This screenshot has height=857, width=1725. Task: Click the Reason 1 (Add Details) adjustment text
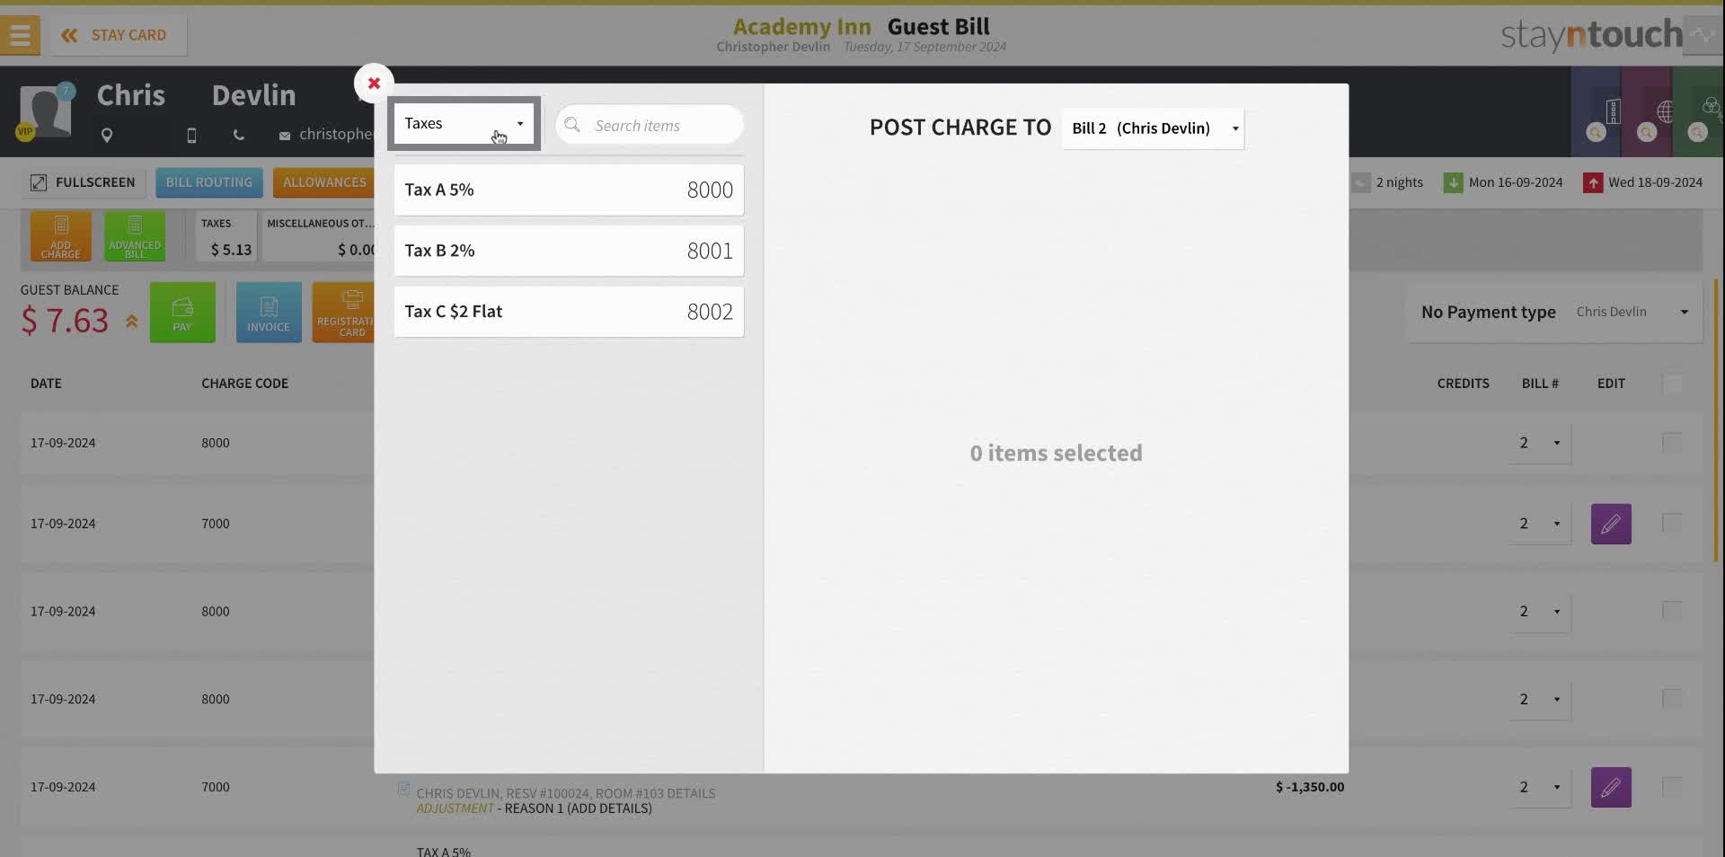[x=579, y=808]
